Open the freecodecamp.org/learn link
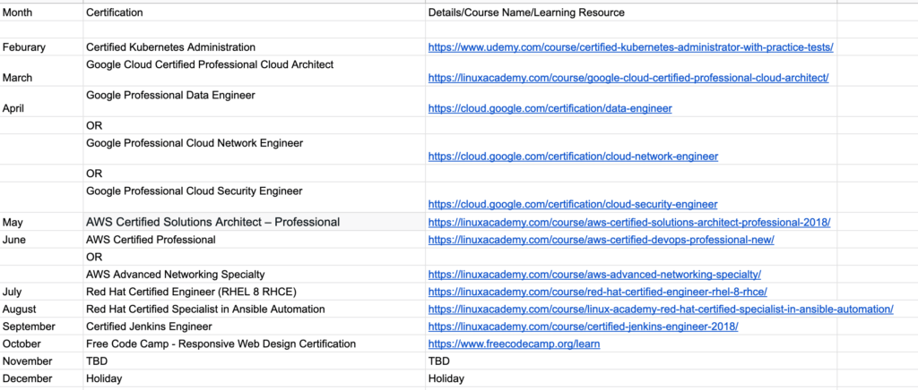918x390 pixels. [x=514, y=343]
